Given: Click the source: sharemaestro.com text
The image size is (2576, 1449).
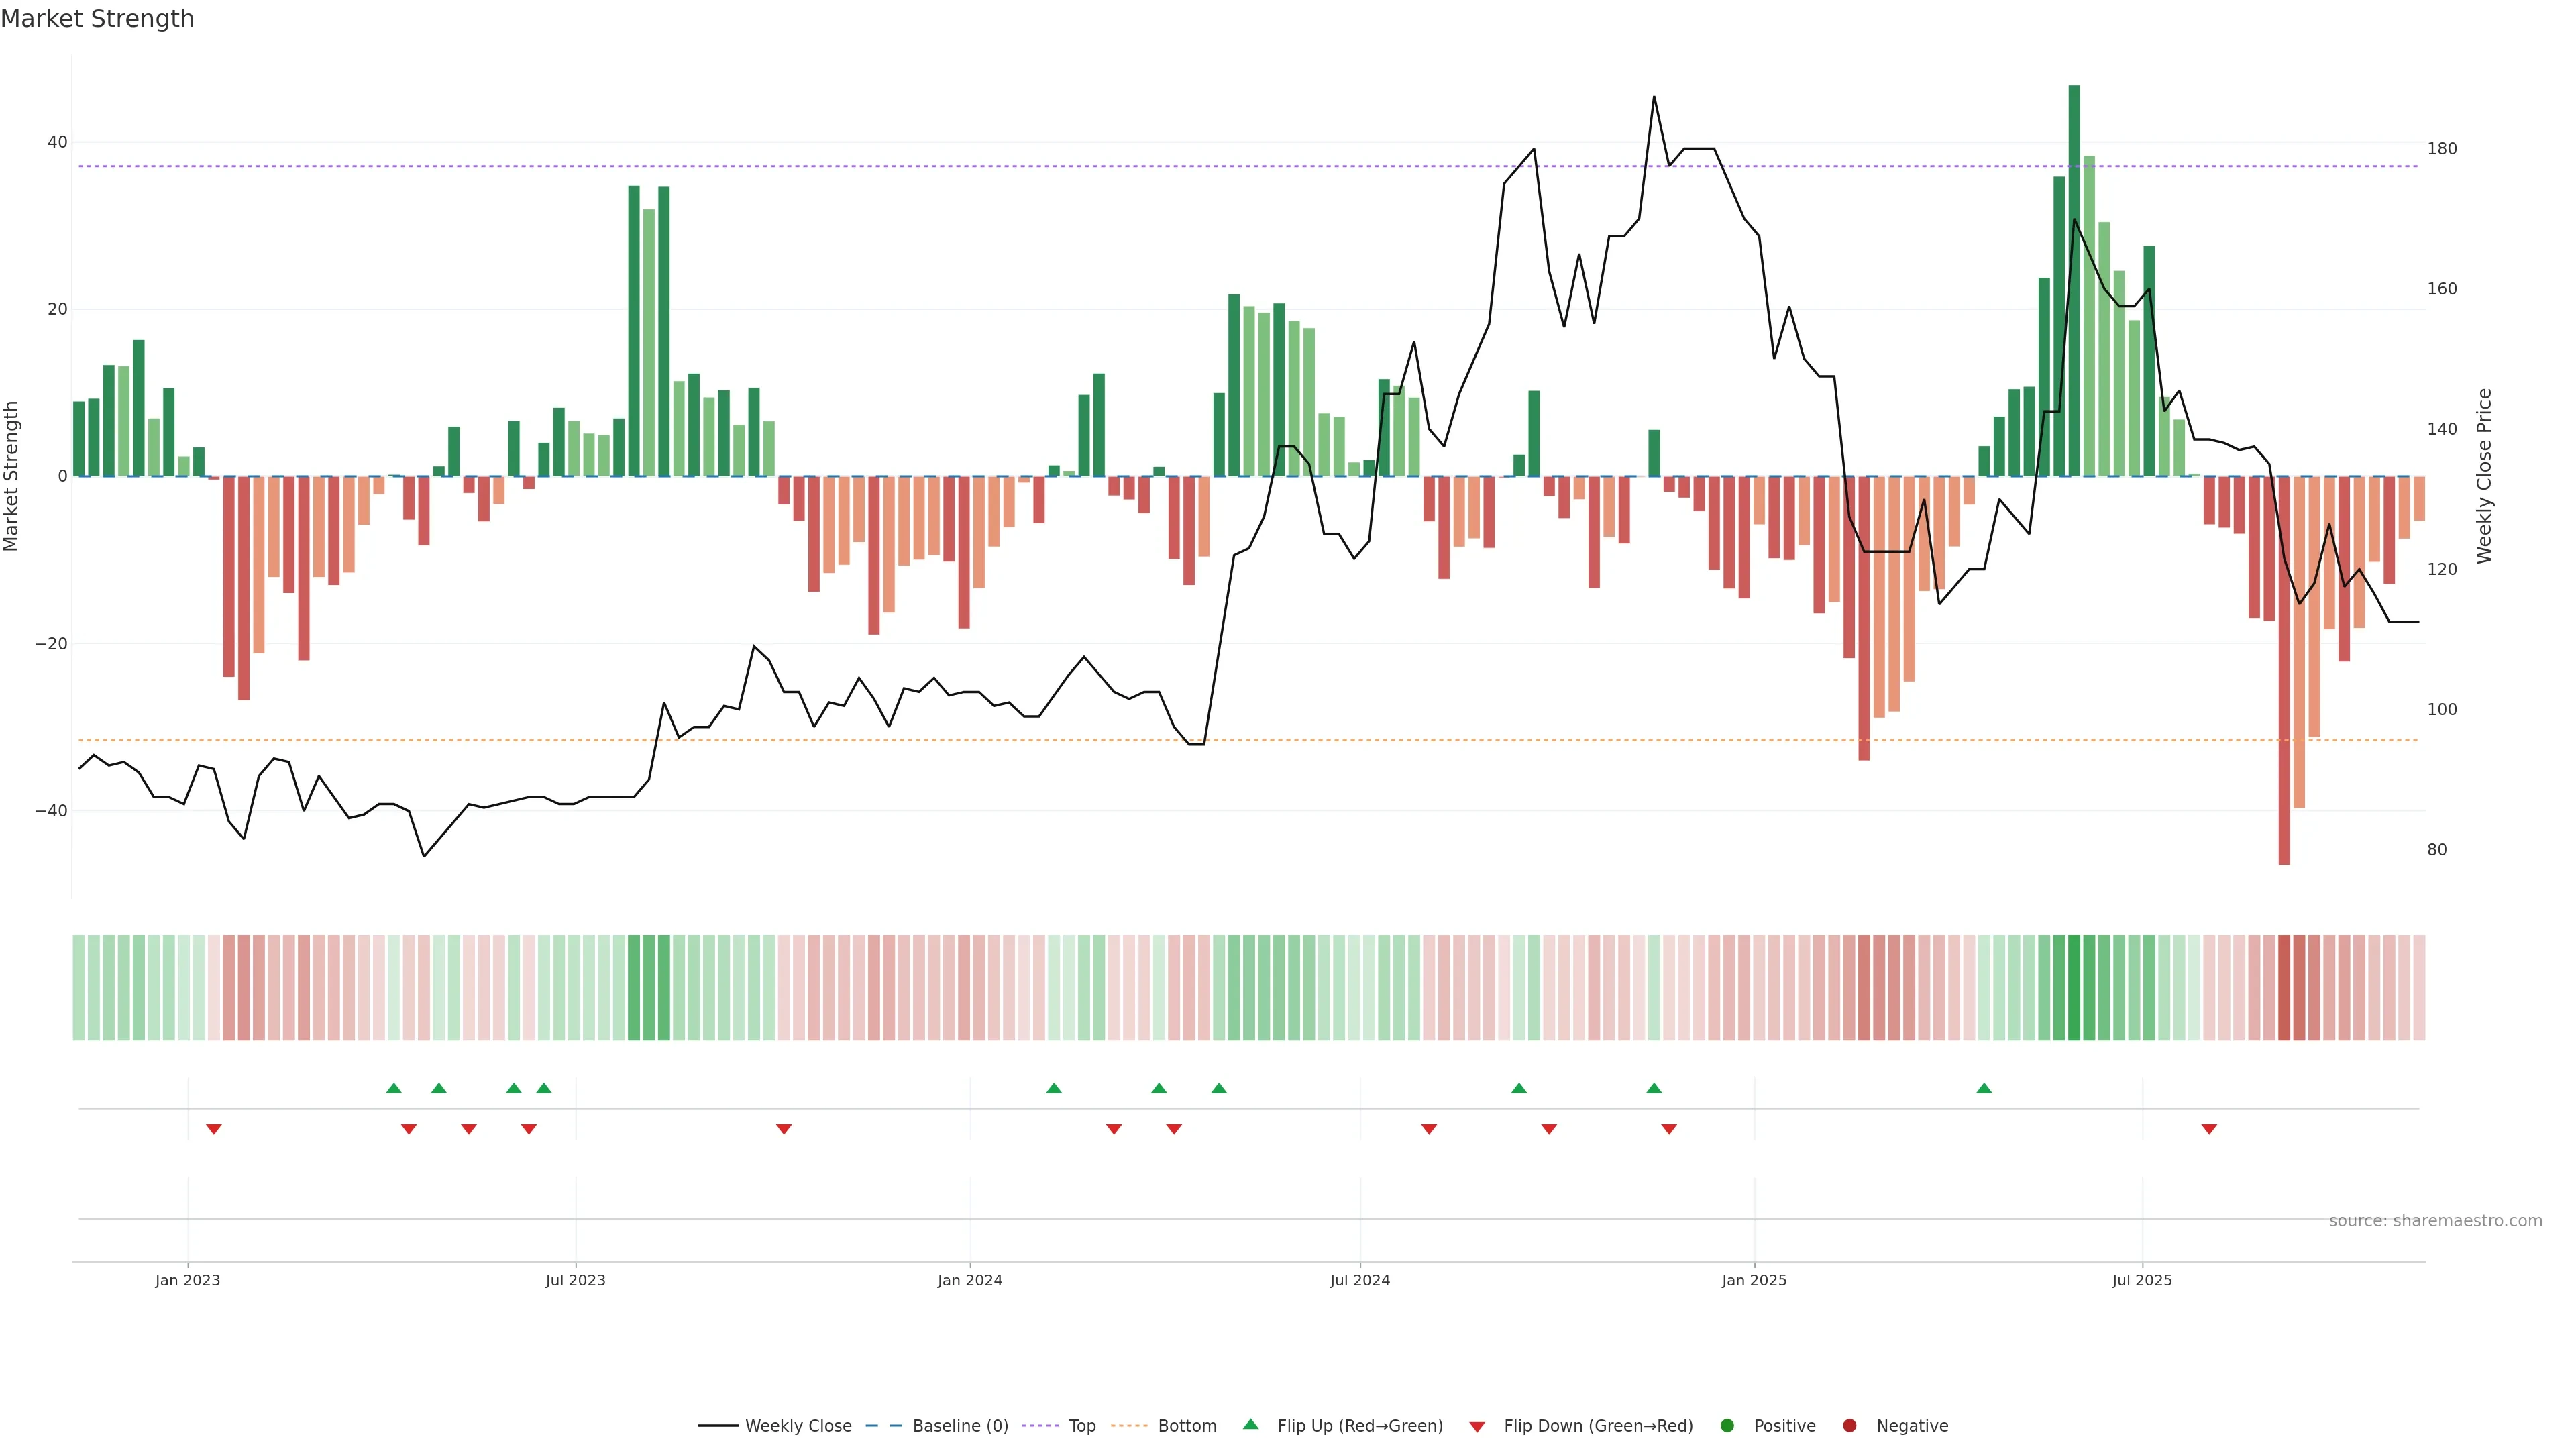Looking at the screenshot, I should (2435, 1220).
